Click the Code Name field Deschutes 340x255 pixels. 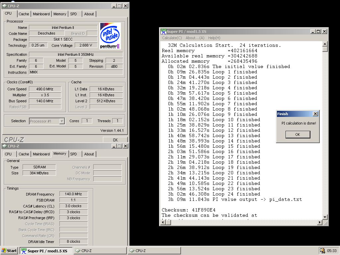pyautogui.click(x=46, y=34)
